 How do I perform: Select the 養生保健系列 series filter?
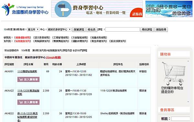(99, 41)
